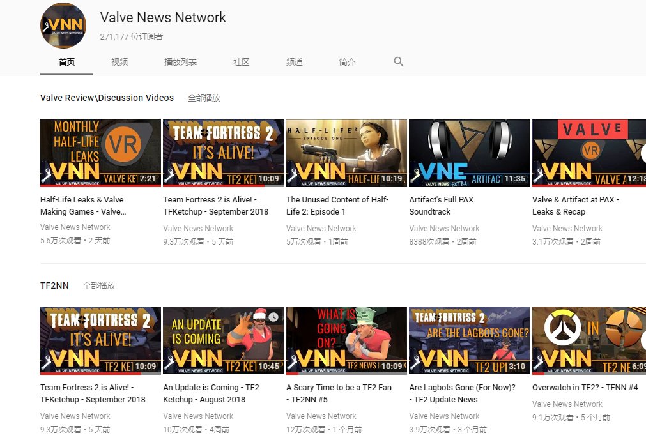Click Valve News Network under Are Lagbots Gone video
The height and width of the screenshot is (440, 646).
coord(444,416)
